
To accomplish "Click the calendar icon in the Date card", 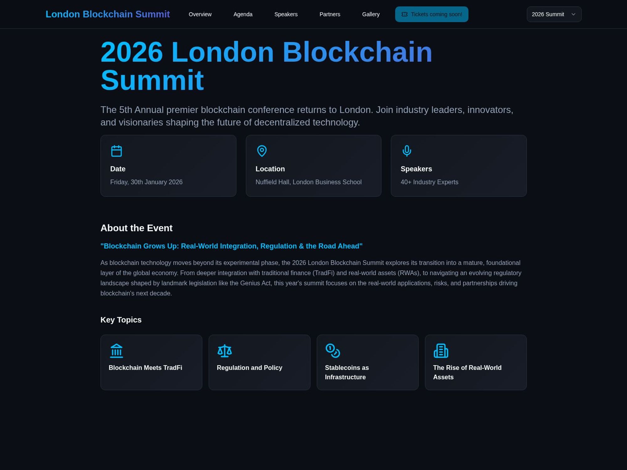I will [x=116, y=150].
